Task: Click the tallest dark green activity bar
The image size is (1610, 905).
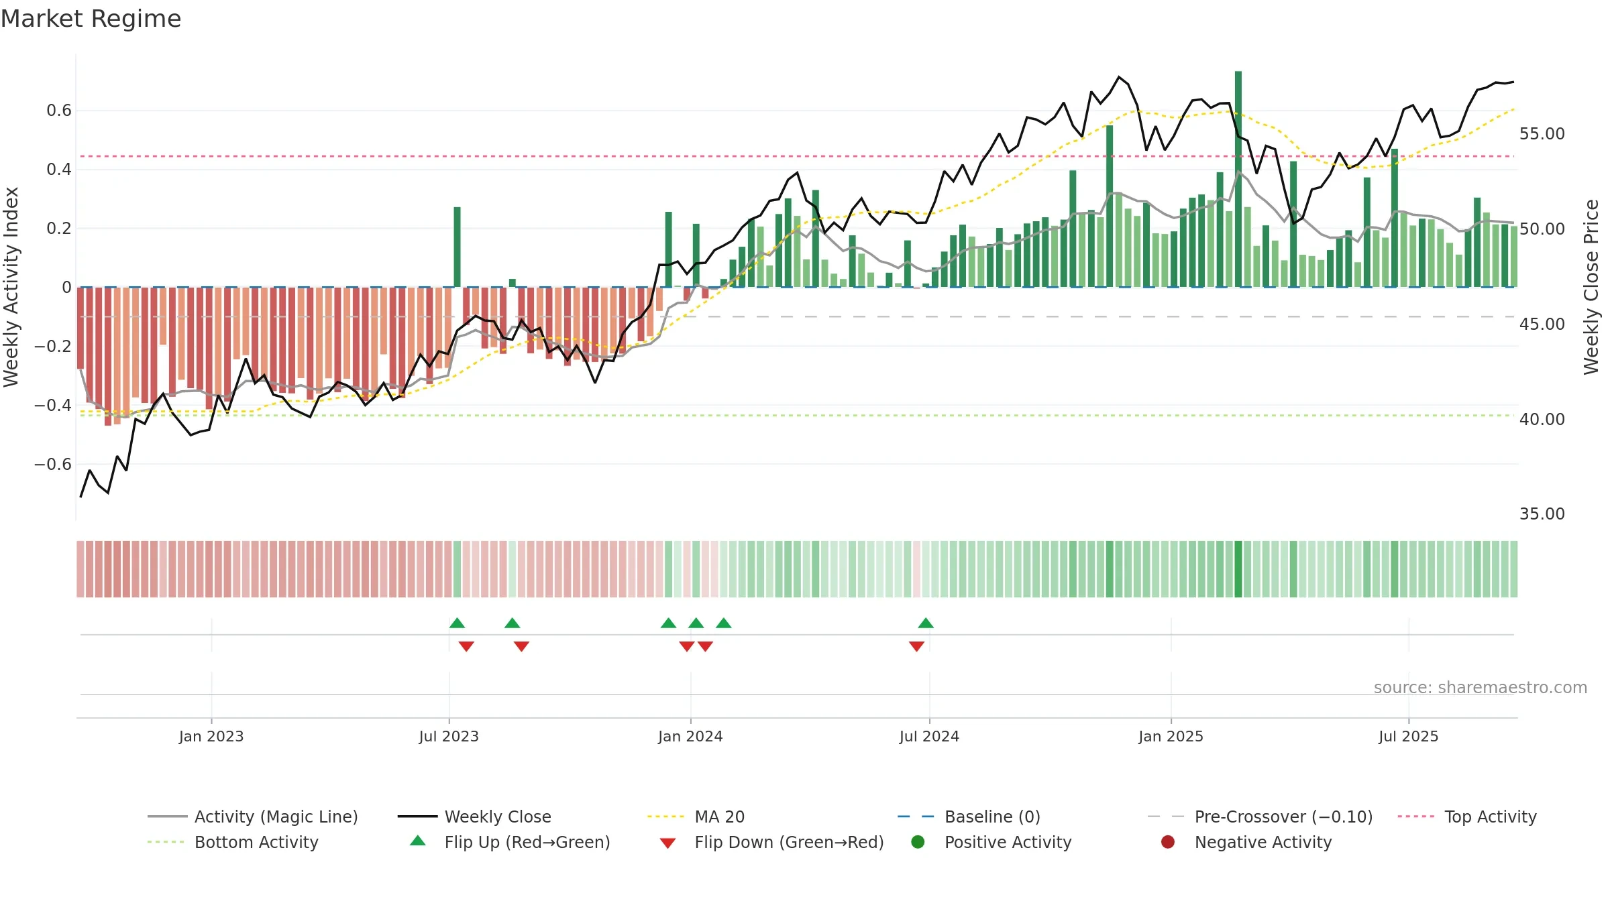Action: [1238, 179]
